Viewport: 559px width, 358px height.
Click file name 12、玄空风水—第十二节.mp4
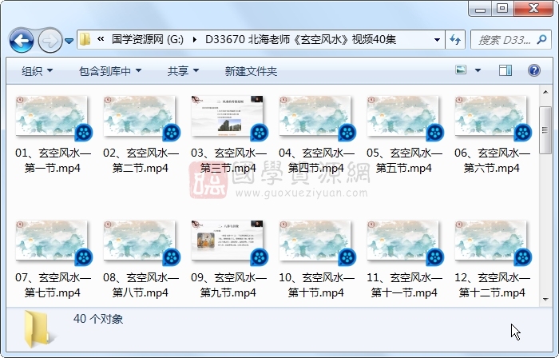click(x=492, y=285)
